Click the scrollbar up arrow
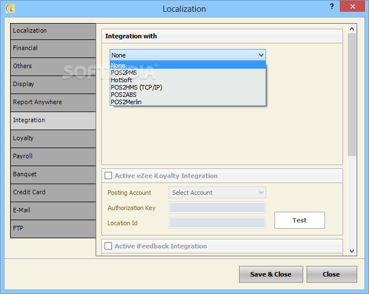Screen dimensions: 369x294 [x=352, y=29]
